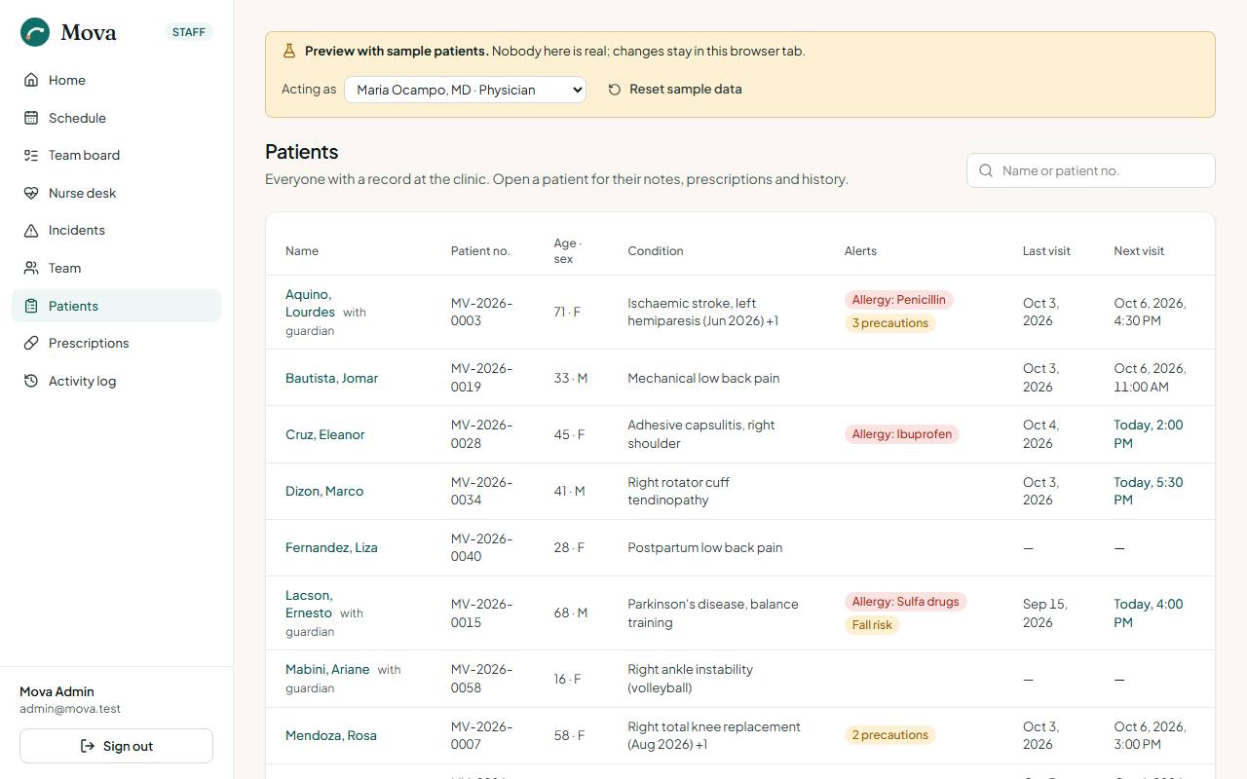Click the reset arrow icon

(615, 90)
